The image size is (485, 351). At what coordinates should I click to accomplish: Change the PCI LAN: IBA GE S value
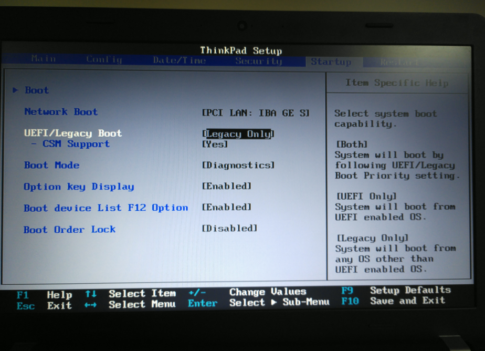pos(256,113)
